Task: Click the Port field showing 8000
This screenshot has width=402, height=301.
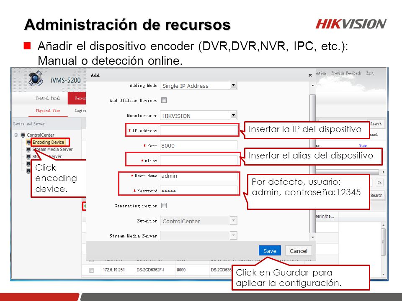Action: pos(198,145)
